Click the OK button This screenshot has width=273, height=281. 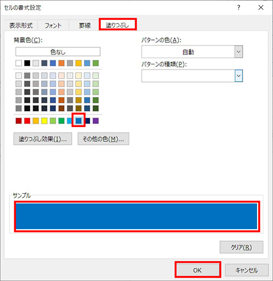click(x=197, y=270)
